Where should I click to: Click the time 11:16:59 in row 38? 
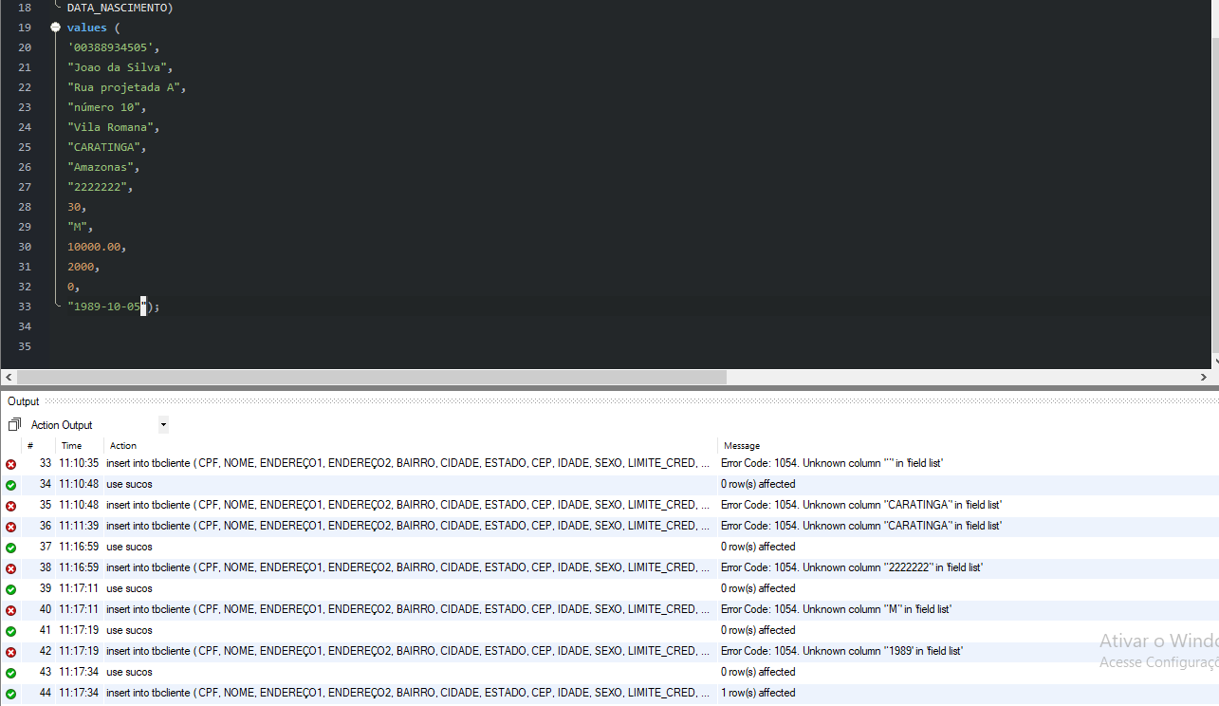(x=79, y=567)
